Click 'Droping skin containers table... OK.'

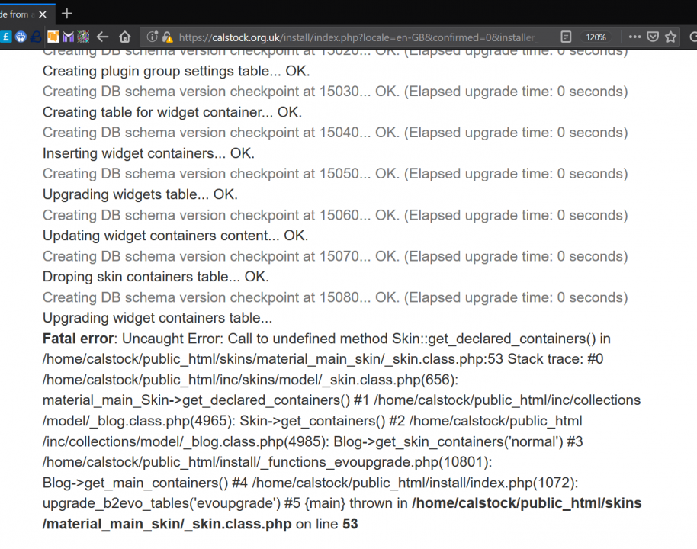tap(156, 277)
